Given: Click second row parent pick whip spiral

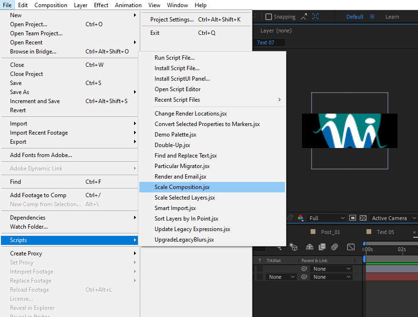Looking at the screenshot, I should coord(304,277).
